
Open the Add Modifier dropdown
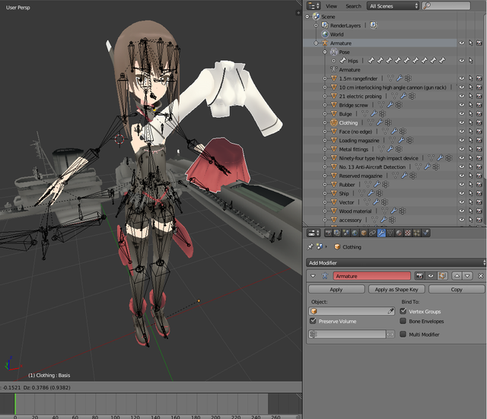[x=396, y=263]
